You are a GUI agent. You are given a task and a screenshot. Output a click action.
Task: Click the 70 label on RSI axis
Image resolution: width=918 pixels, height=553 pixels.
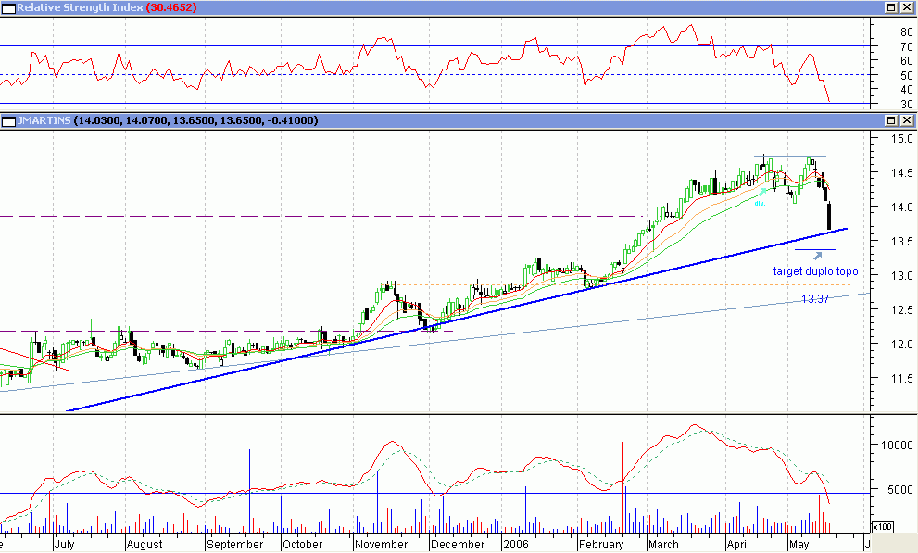click(x=907, y=47)
